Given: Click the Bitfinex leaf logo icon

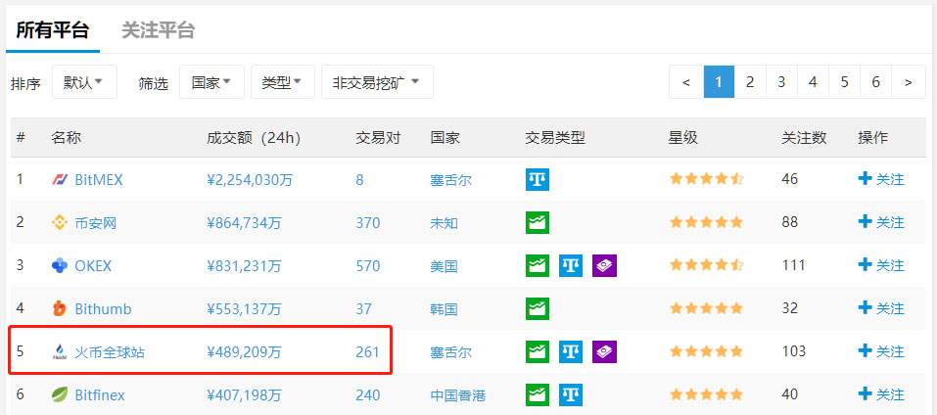Looking at the screenshot, I should coord(60,394).
